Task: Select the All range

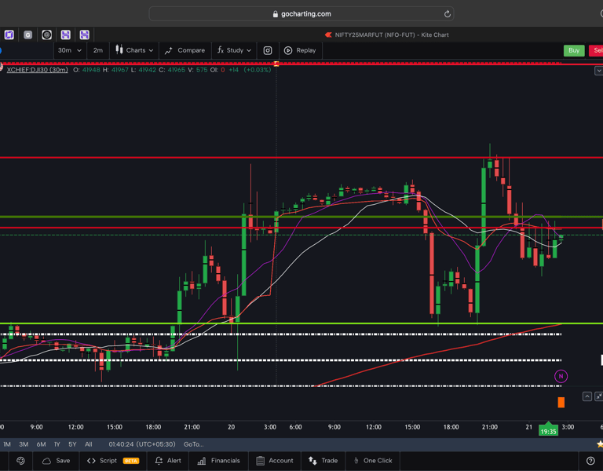Action: point(89,444)
